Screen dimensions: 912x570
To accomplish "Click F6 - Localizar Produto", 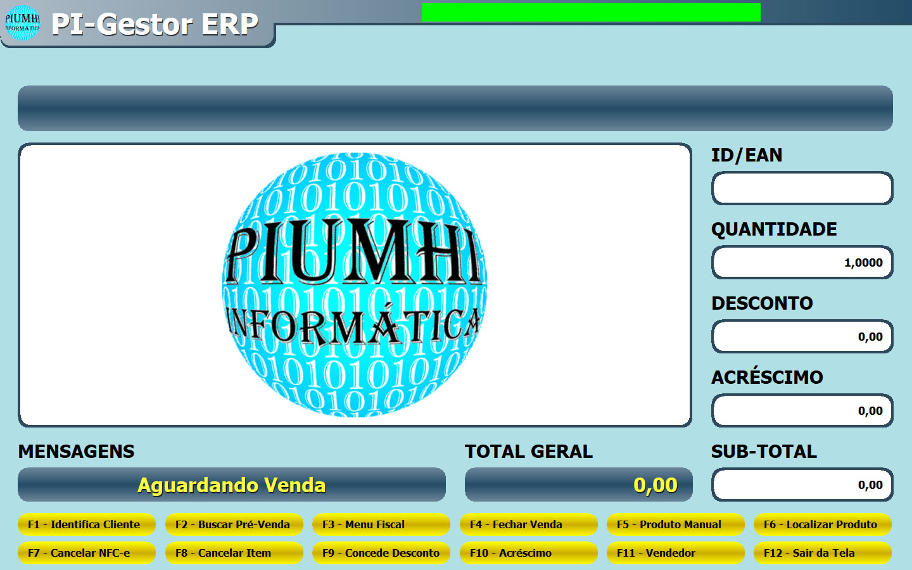I will (823, 524).
